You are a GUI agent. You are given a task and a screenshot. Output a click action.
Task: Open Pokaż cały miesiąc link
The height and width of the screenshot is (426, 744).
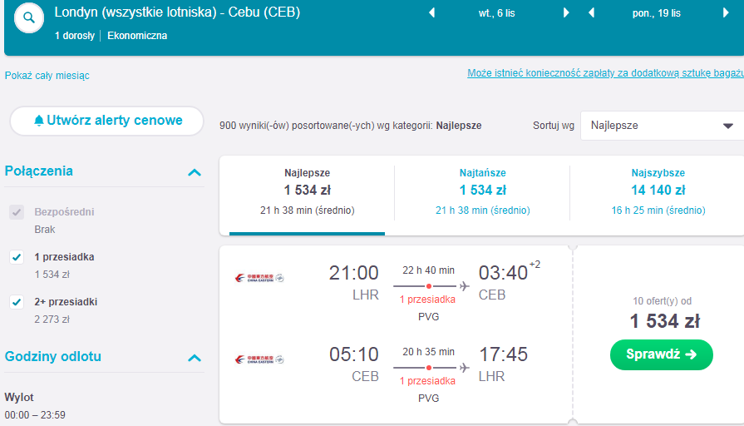[x=47, y=76]
